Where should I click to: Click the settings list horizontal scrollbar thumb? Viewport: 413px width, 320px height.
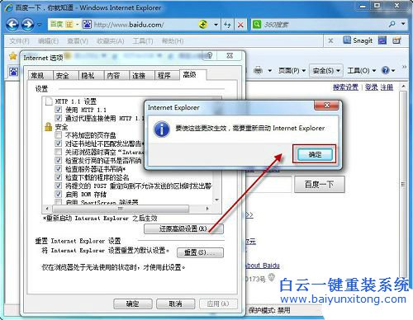pyautogui.click(x=120, y=209)
